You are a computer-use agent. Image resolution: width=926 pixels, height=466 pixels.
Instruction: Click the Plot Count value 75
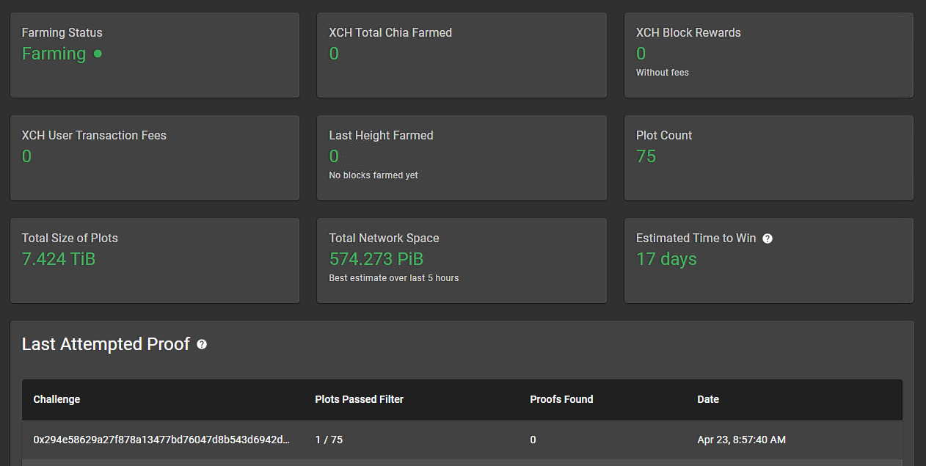pos(646,156)
